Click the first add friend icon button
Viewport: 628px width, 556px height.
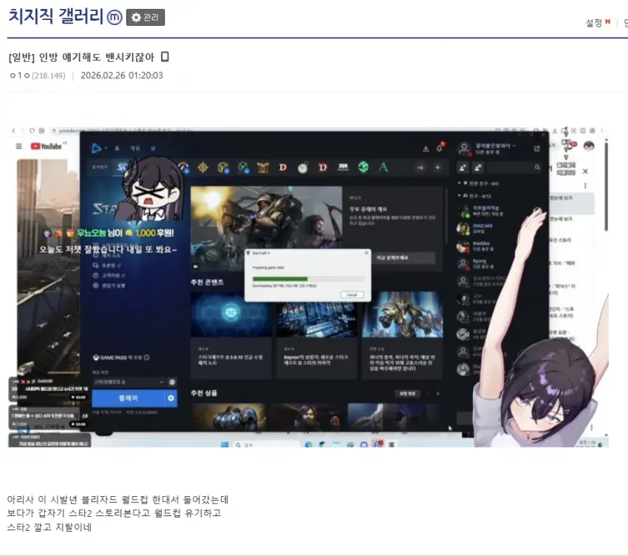coord(463,168)
